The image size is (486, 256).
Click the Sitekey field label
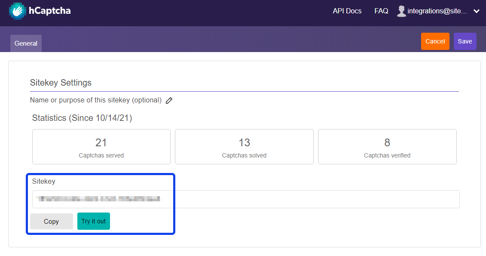coord(44,181)
